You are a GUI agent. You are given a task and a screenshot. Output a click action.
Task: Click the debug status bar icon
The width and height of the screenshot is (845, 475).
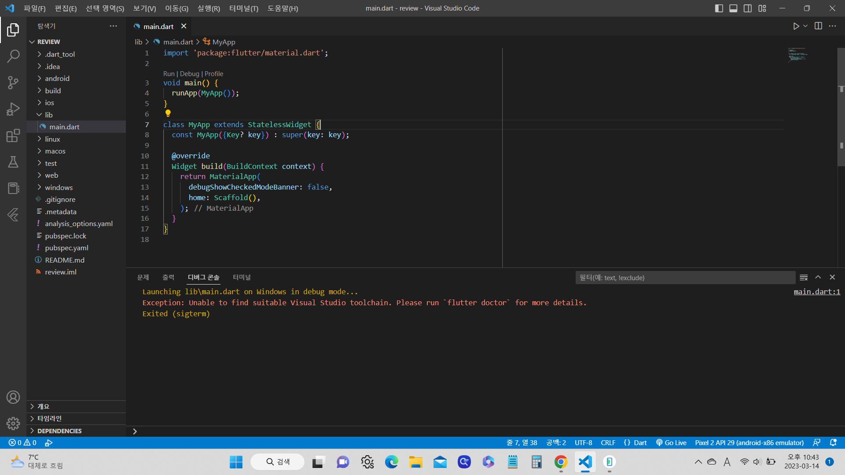pyautogui.click(x=49, y=443)
